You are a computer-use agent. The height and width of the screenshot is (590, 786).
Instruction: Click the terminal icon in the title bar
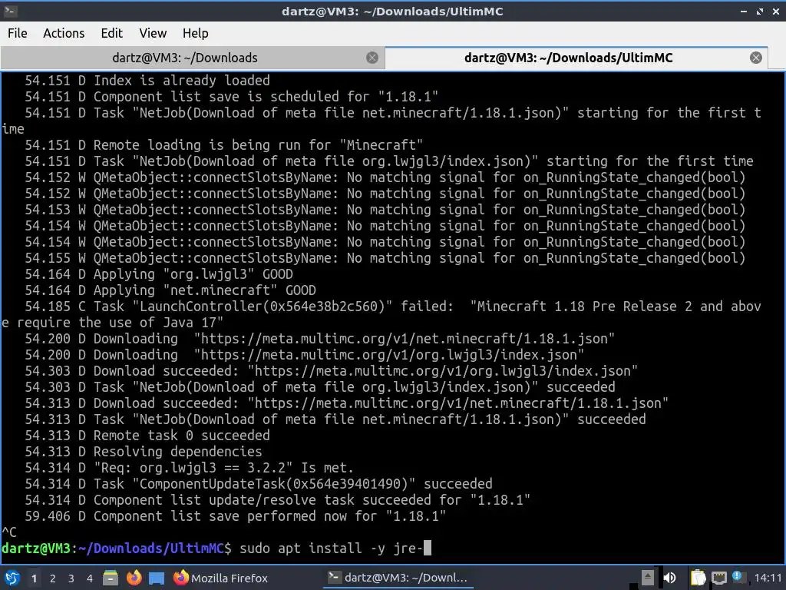point(11,11)
